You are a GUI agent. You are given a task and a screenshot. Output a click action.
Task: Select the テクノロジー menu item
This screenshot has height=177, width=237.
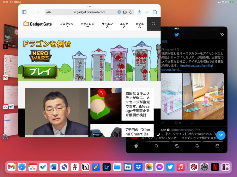88,25
